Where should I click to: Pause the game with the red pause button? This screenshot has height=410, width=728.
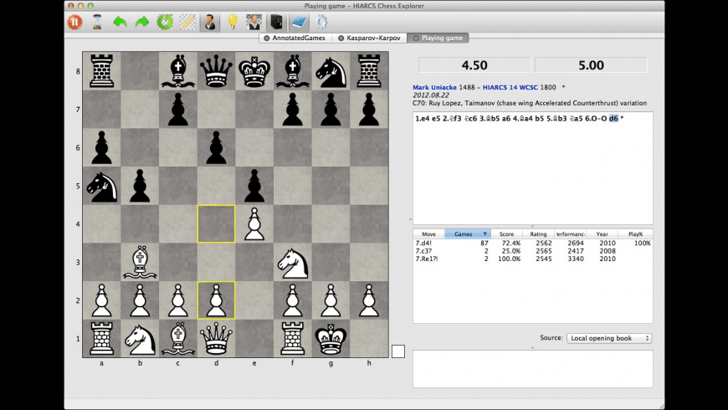pyautogui.click(x=74, y=22)
